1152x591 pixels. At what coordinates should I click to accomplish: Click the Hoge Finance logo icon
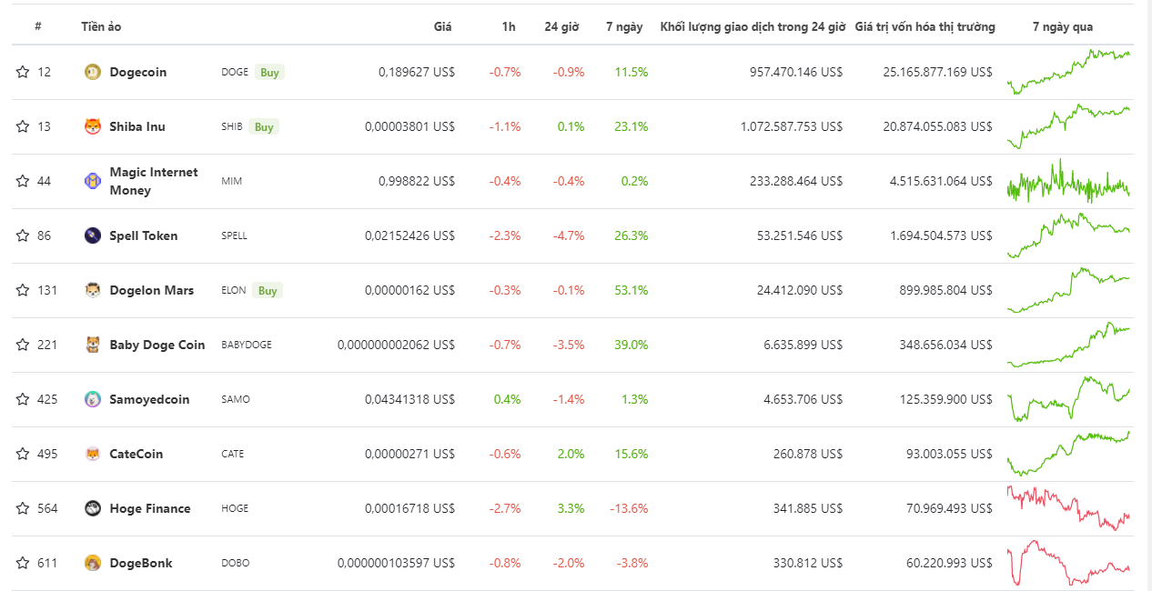pos(92,508)
